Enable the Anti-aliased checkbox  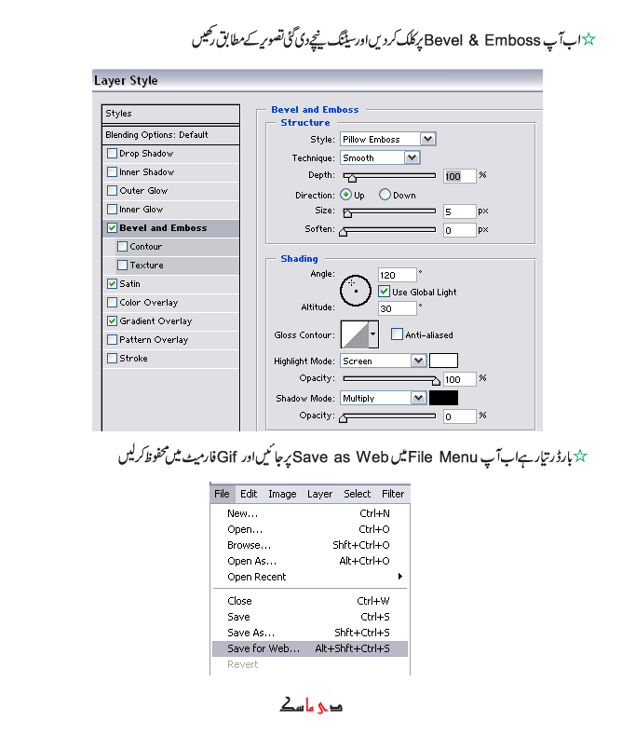(397, 334)
